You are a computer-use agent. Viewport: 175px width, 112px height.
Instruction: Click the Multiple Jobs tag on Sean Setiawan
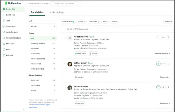[x=80, y=103]
